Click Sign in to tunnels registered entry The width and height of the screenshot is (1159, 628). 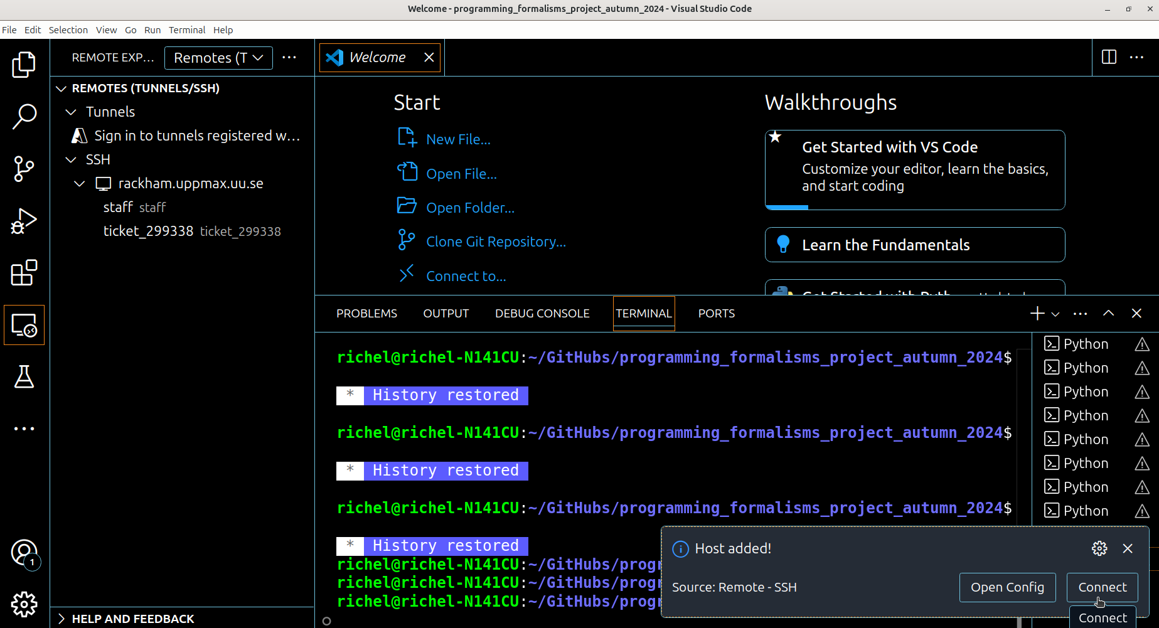[x=182, y=136]
